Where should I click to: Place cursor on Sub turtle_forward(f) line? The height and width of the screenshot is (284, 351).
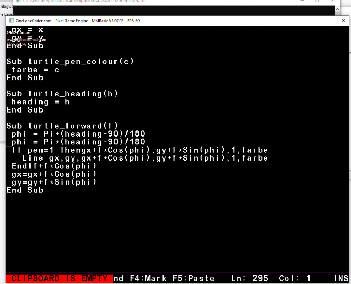(62, 126)
